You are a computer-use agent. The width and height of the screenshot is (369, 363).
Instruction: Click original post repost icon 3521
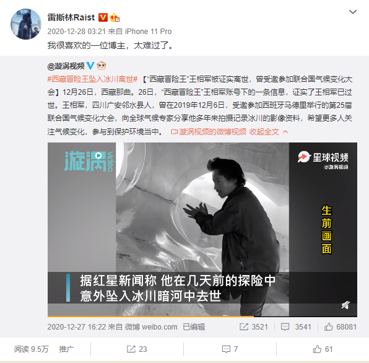[254, 326]
